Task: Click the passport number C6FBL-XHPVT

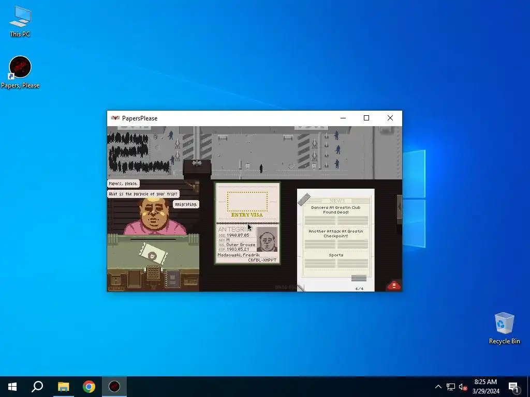Action: tap(262, 260)
